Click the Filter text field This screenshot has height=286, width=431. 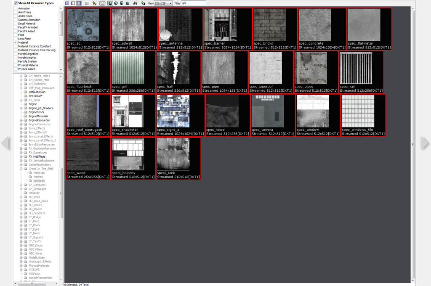(194, 3)
